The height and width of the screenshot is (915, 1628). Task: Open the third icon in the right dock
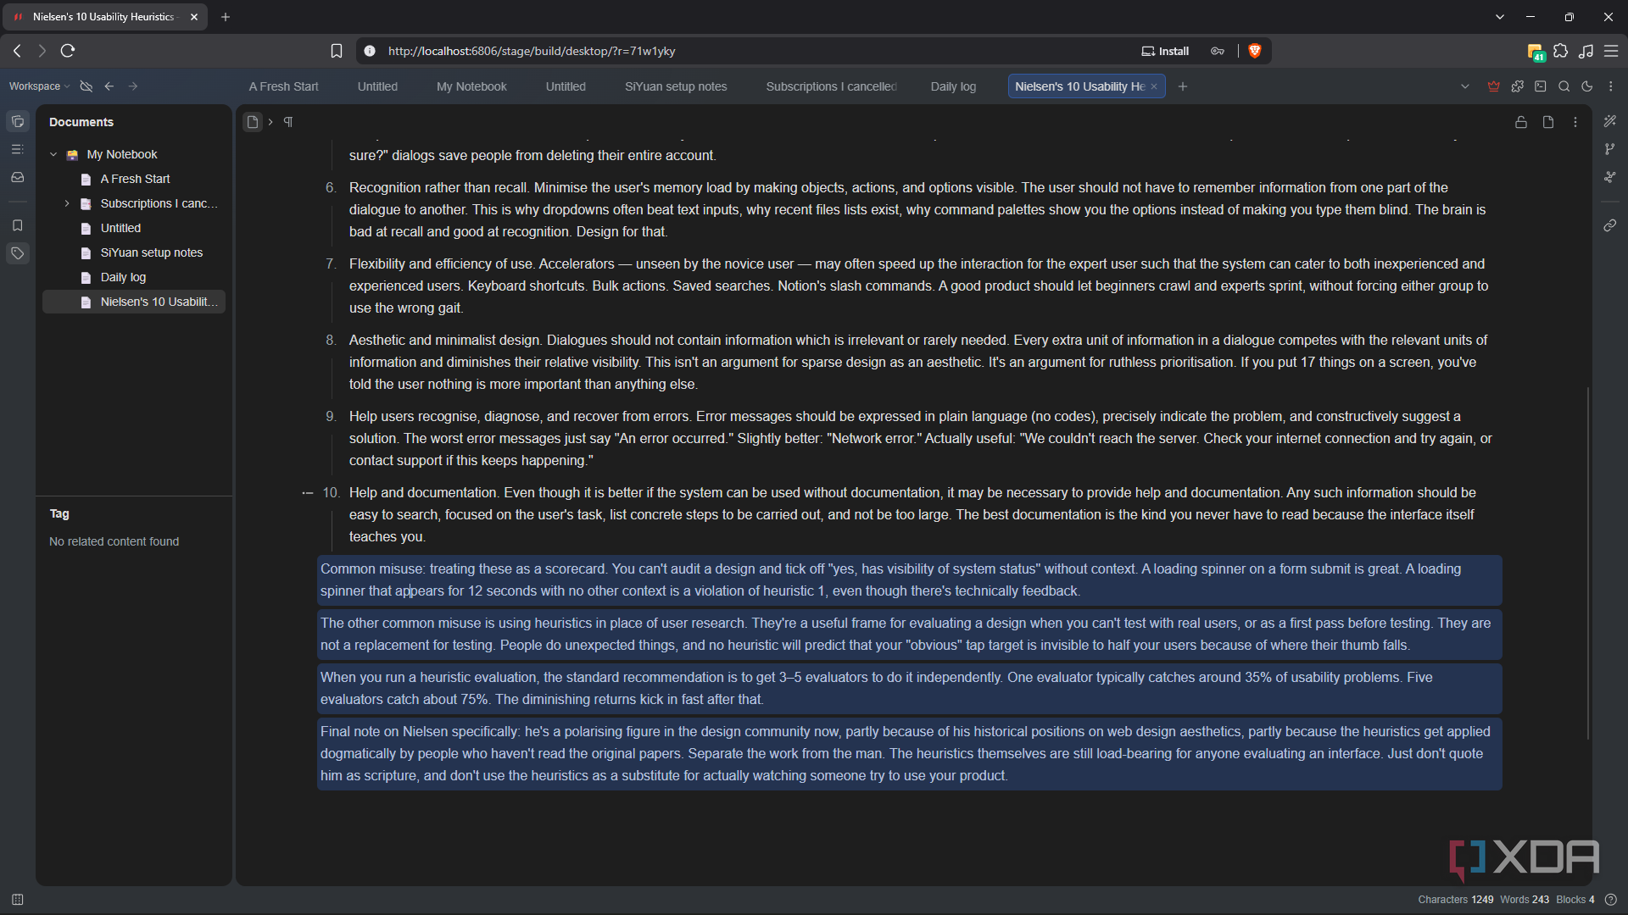[x=1610, y=177]
